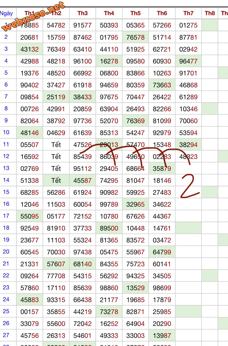The height and width of the screenshot is (346, 228).
Task: Click the webxoso.net watermark logo
Action: point(33,17)
